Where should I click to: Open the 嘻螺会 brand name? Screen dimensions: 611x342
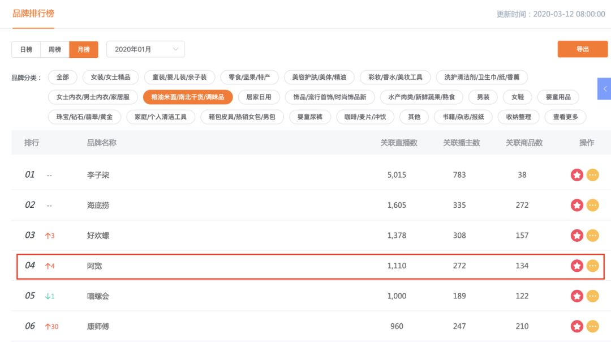tap(98, 296)
